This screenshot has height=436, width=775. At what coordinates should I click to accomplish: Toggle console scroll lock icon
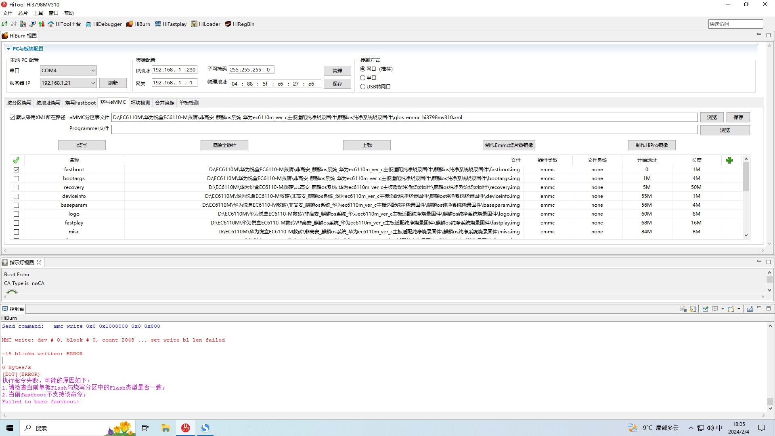click(693, 309)
